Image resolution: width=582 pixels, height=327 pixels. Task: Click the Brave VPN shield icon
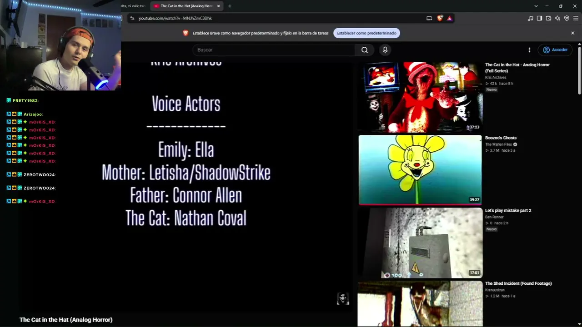coord(567,18)
